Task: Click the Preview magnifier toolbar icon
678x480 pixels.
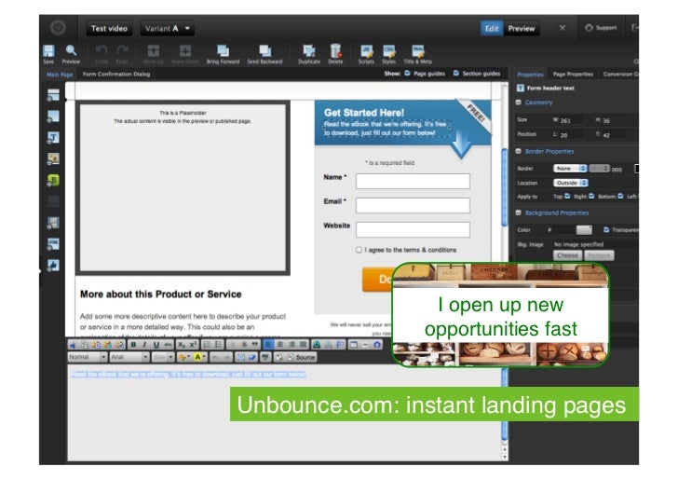Action: point(71,51)
